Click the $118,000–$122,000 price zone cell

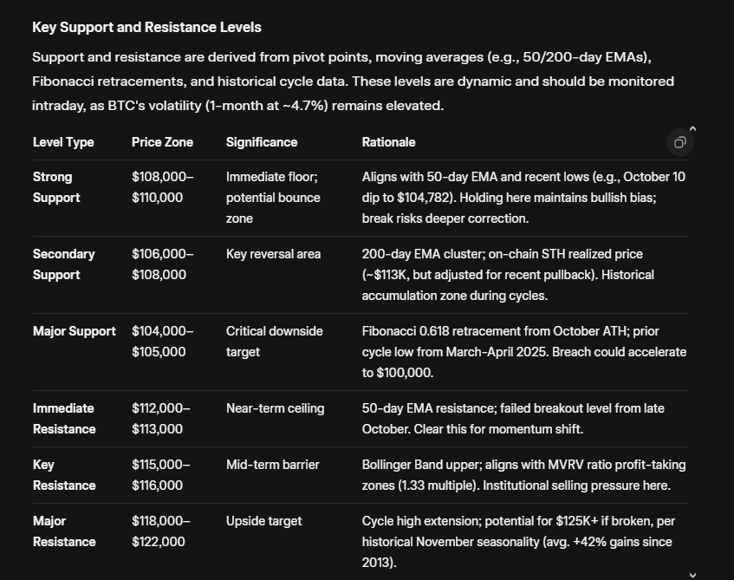[162, 531]
